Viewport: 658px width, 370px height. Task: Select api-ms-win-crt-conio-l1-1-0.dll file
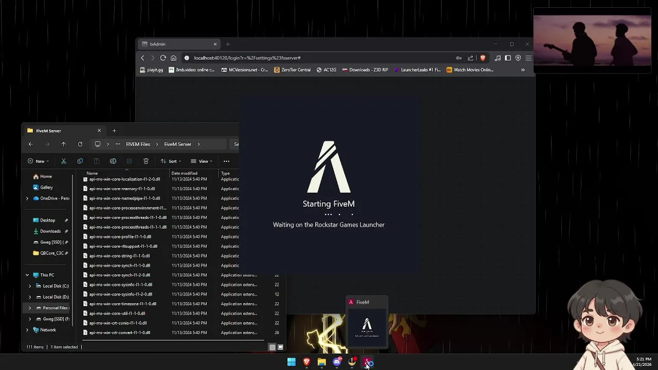pos(118,323)
